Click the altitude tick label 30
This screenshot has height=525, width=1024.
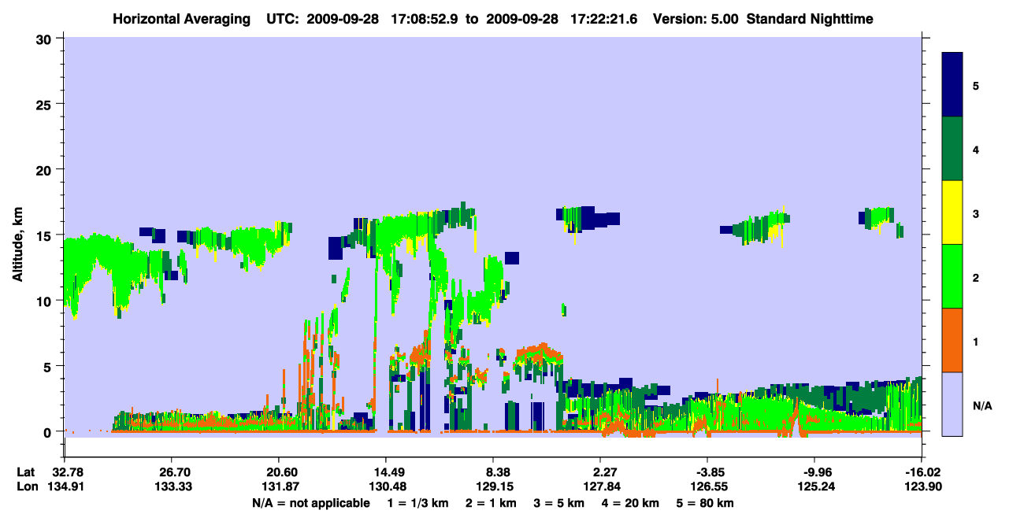pyautogui.click(x=46, y=39)
